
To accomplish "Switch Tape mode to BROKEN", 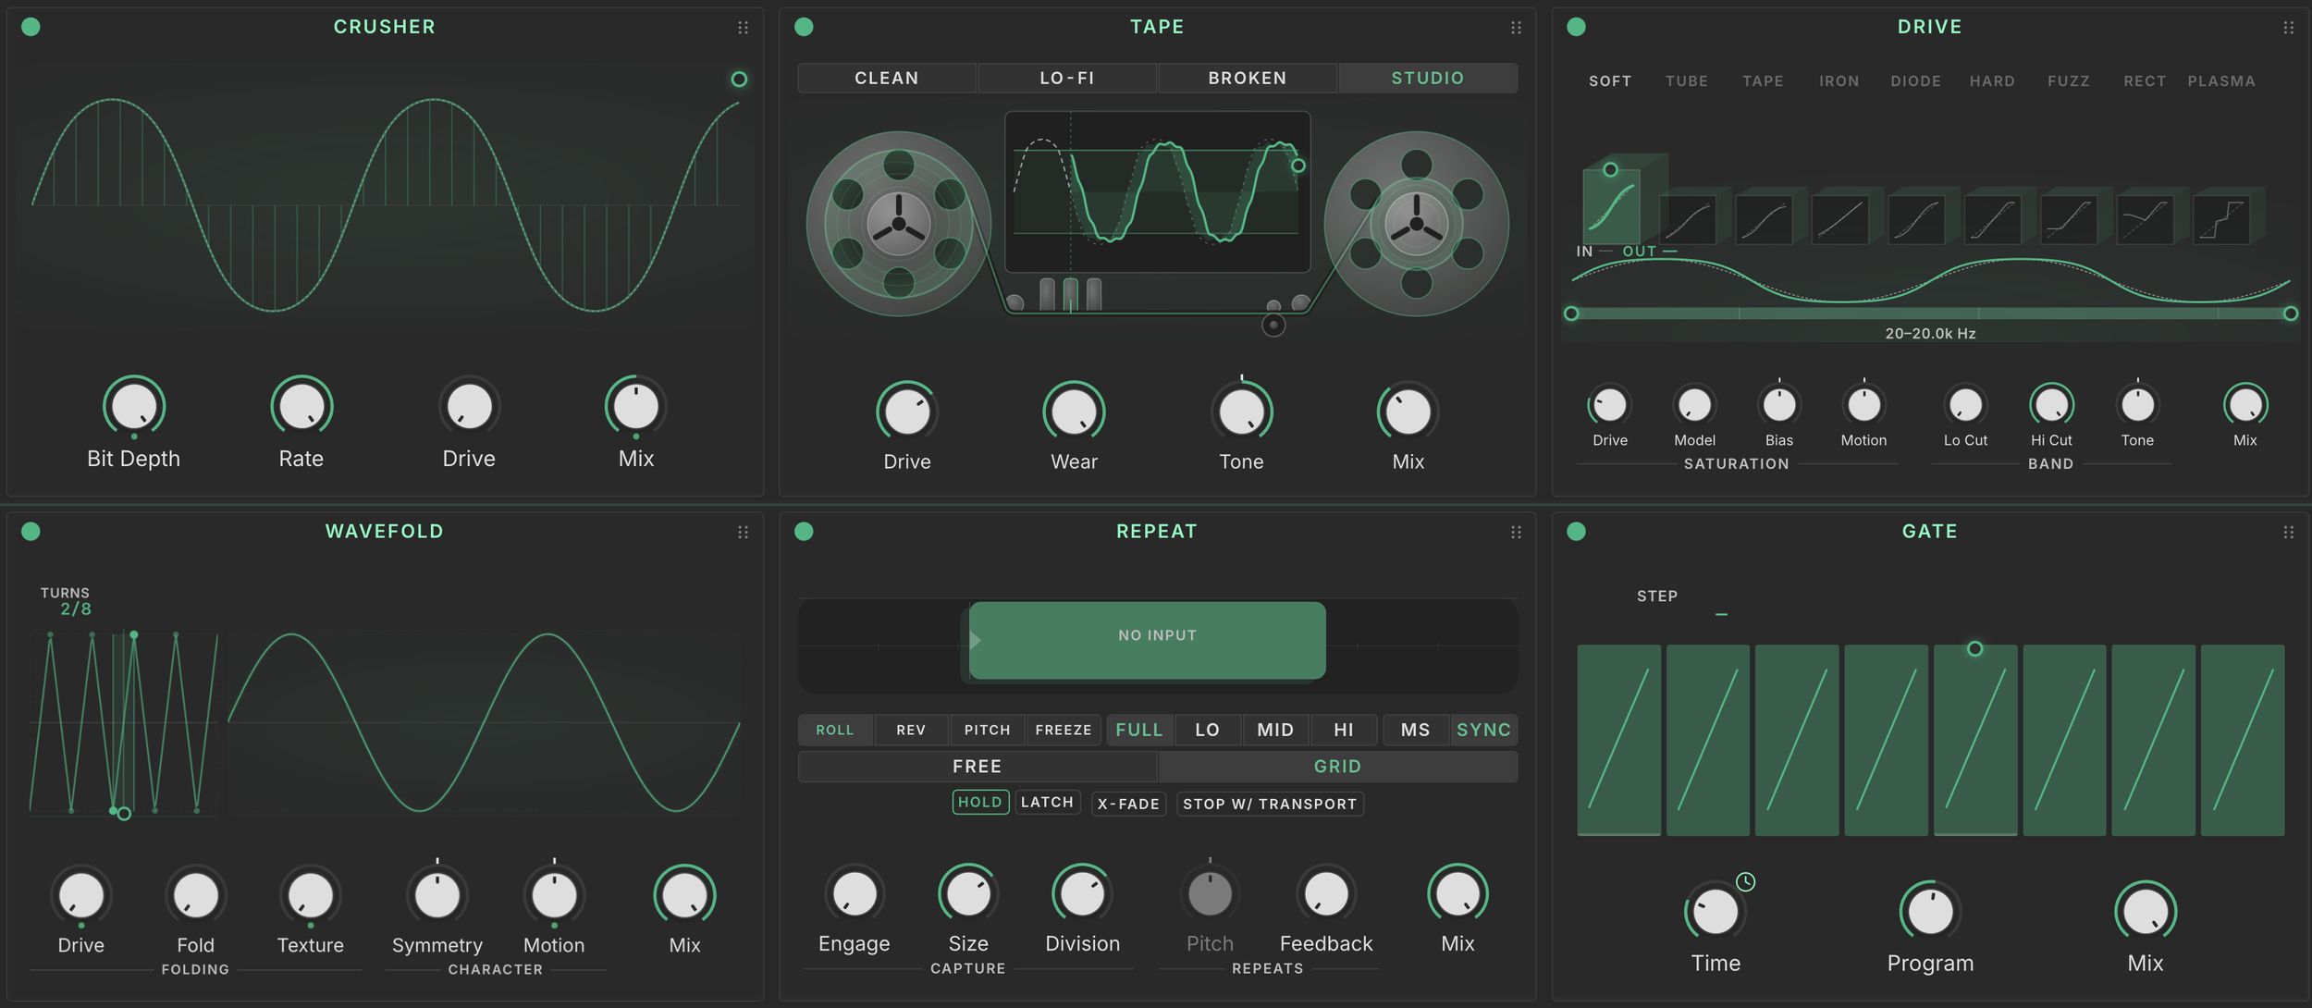I will (x=1248, y=78).
